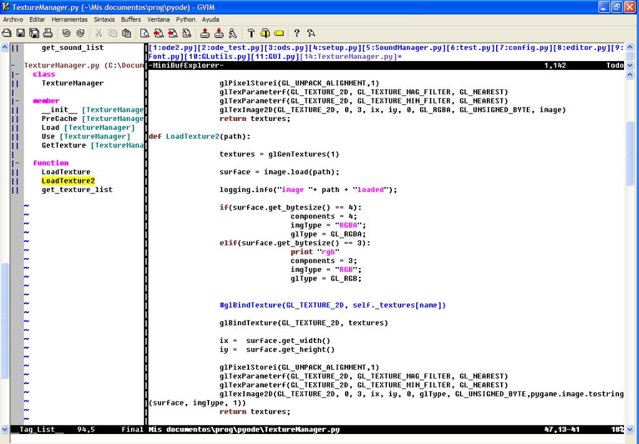639x444 pixels.
Task: Open the Python menu
Action: pyautogui.click(x=186, y=19)
